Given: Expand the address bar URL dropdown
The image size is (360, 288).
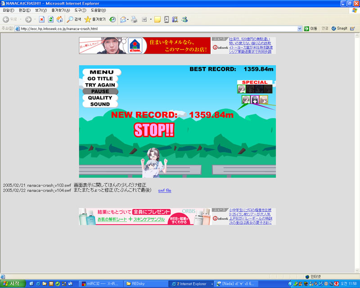Looking at the screenshot, I should pos(300,28).
